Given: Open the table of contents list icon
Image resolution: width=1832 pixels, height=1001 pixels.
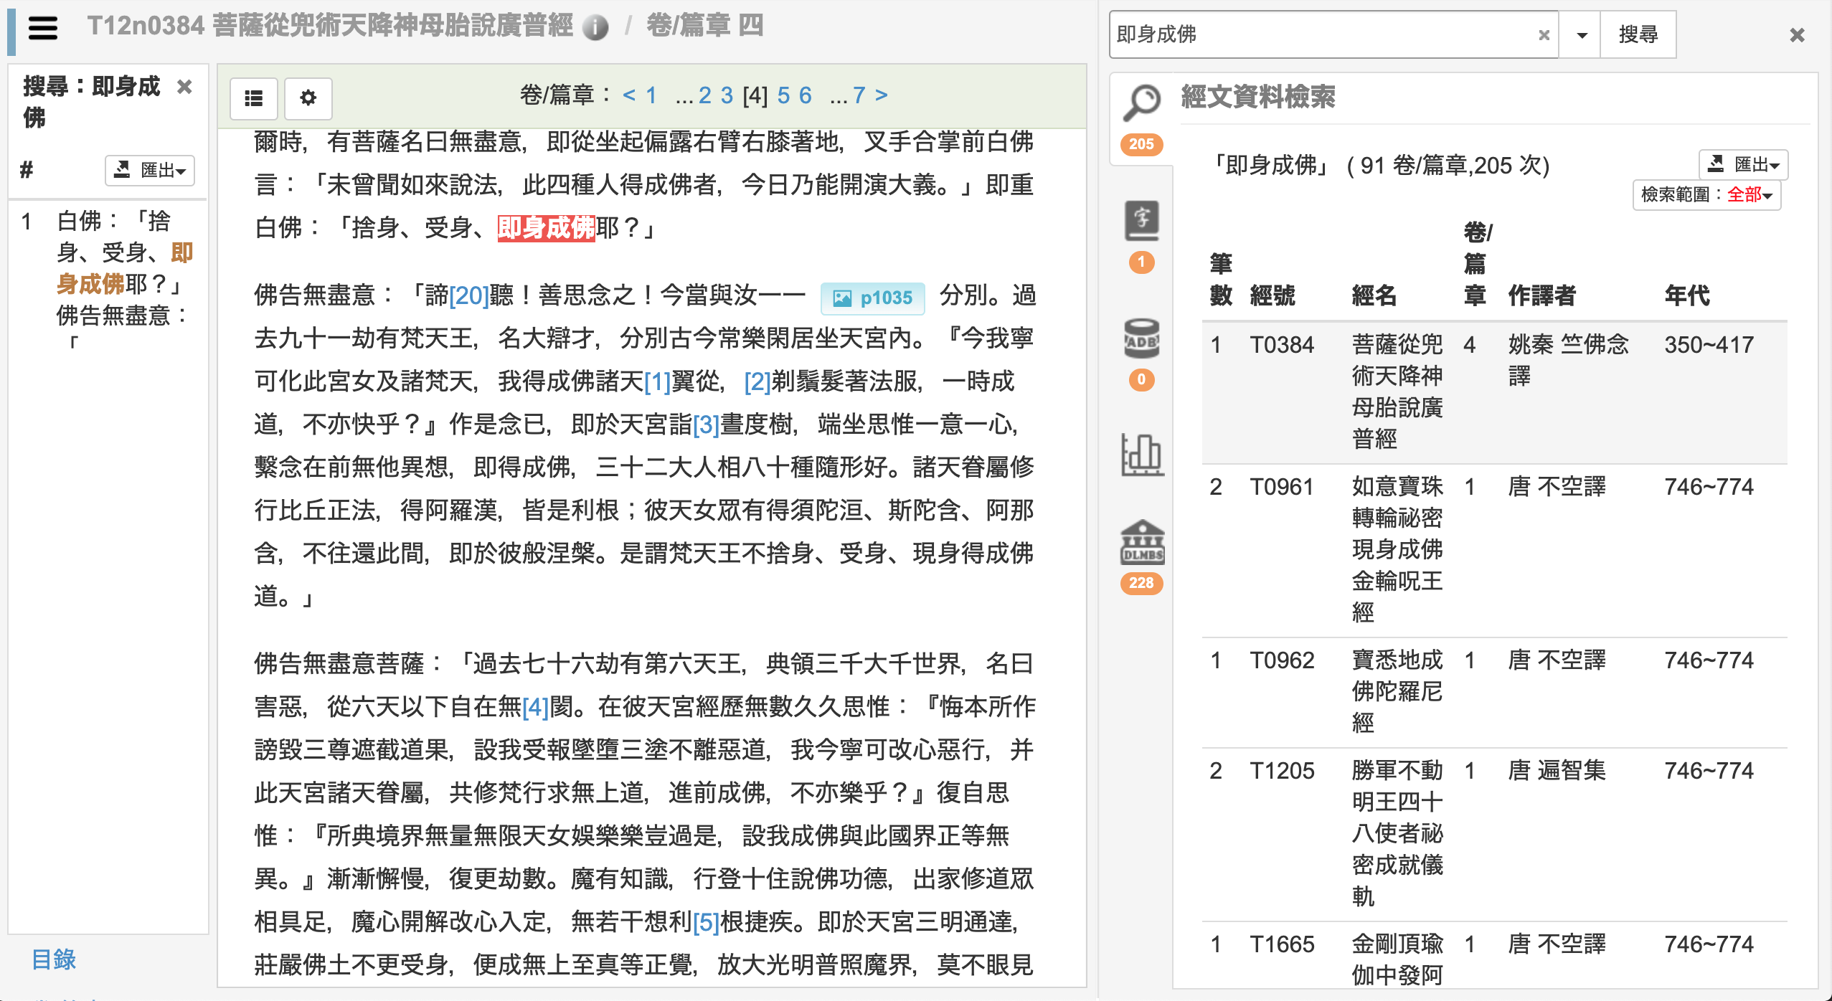Looking at the screenshot, I should [x=254, y=98].
